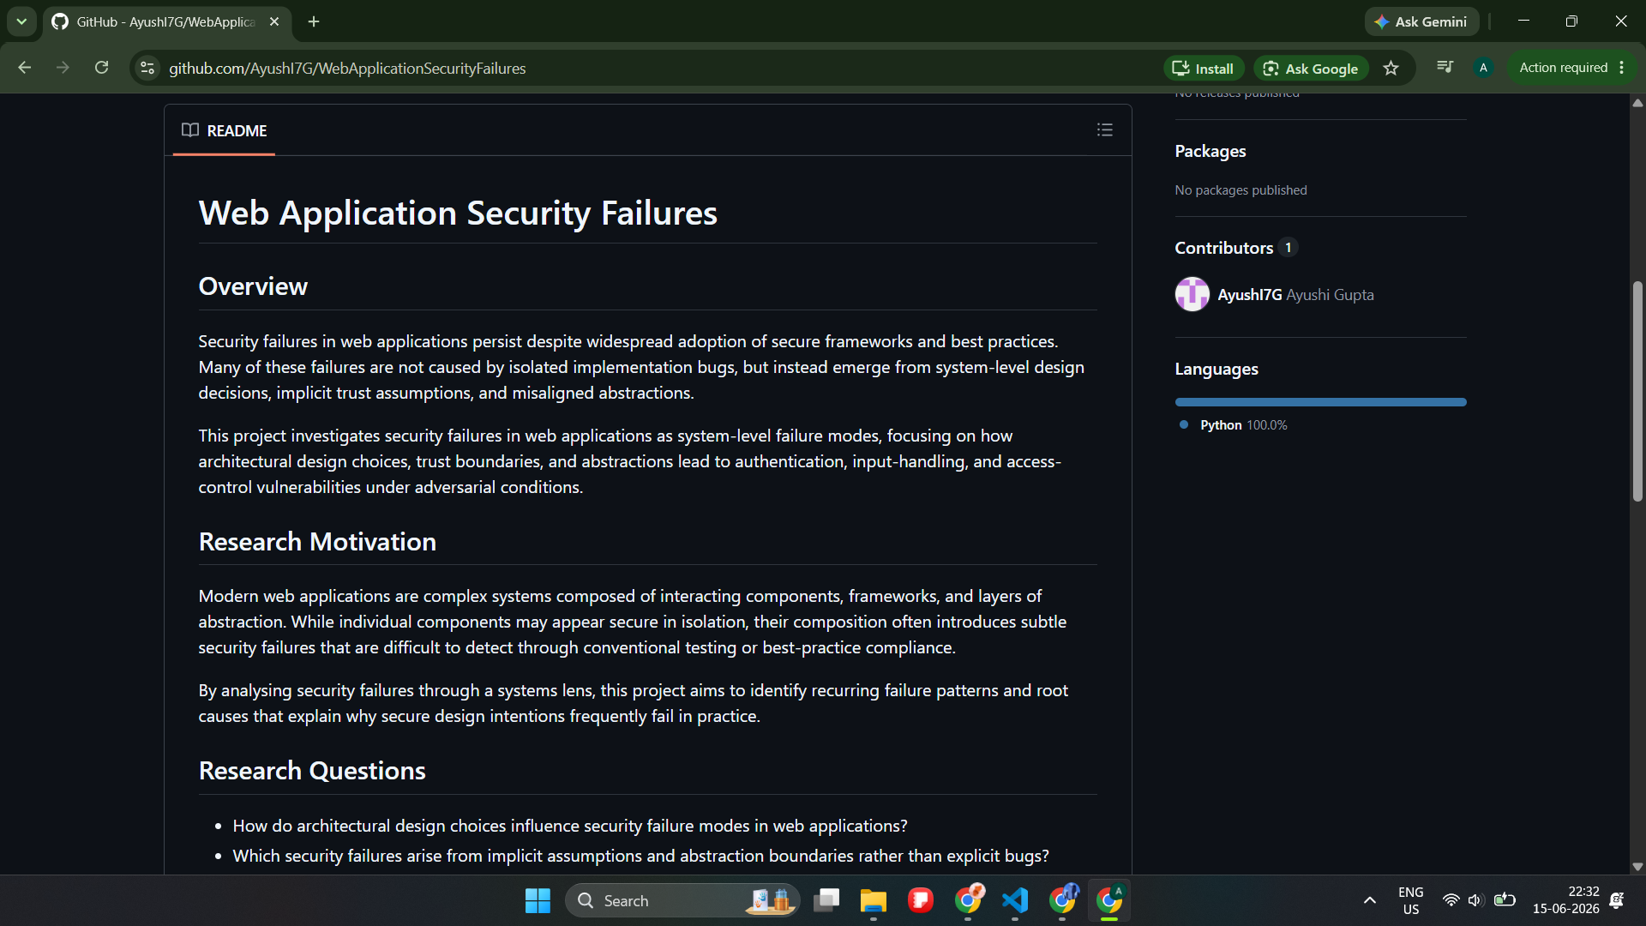Click the Web Application Security Failures title
This screenshot has width=1646, height=926.
tap(458, 213)
